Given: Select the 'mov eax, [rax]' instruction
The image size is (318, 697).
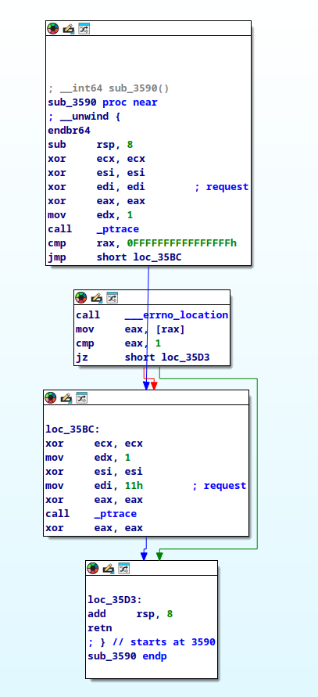Looking at the screenshot, I should (x=130, y=329).
